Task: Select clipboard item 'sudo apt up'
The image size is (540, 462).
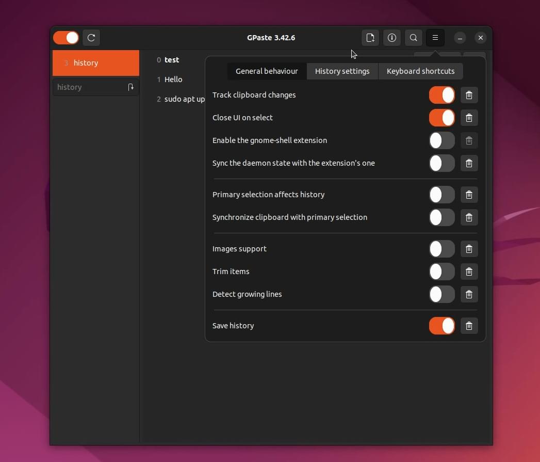Action: [x=185, y=99]
